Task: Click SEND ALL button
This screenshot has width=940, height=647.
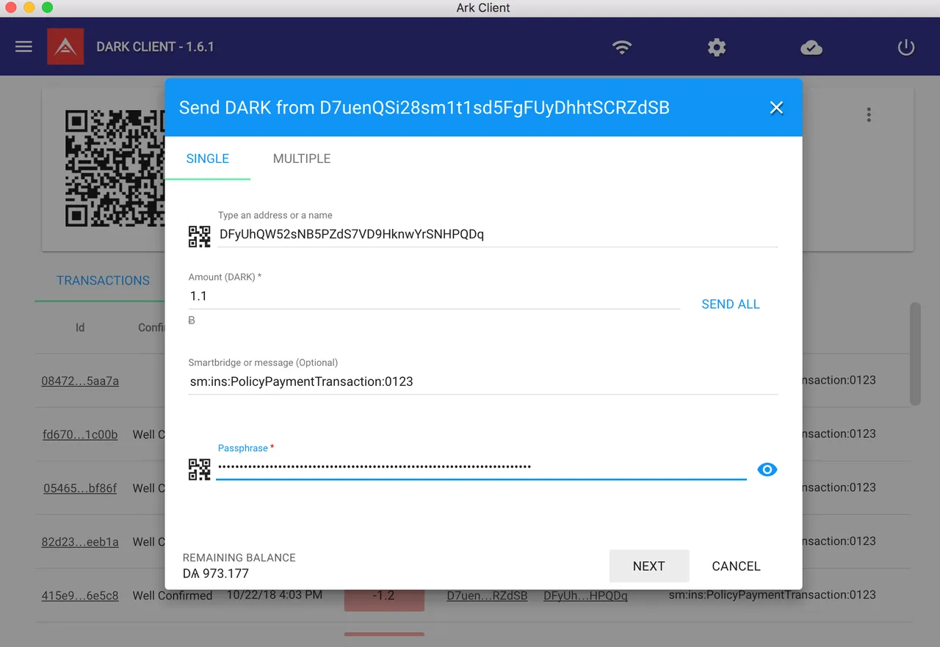Action: (x=731, y=304)
